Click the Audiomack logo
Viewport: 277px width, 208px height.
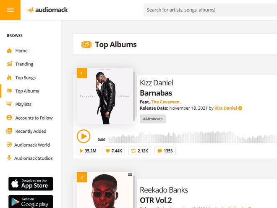pyautogui.click(x=47, y=10)
